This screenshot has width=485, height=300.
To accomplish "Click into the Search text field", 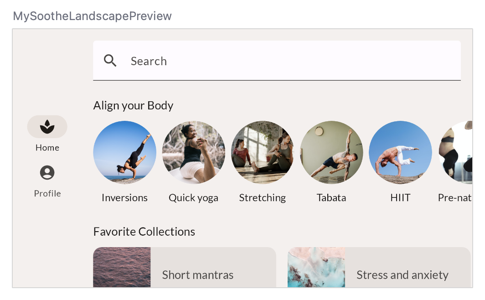I will tap(292, 61).
